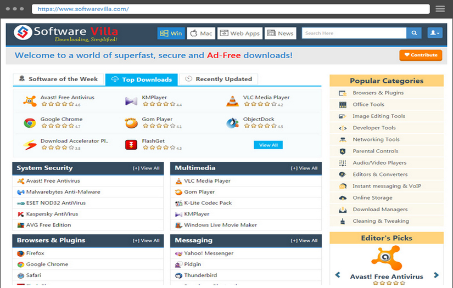The width and height of the screenshot is (453, 288).
Task: Click the Networking Tools category icon
Action: click(343, 140)
